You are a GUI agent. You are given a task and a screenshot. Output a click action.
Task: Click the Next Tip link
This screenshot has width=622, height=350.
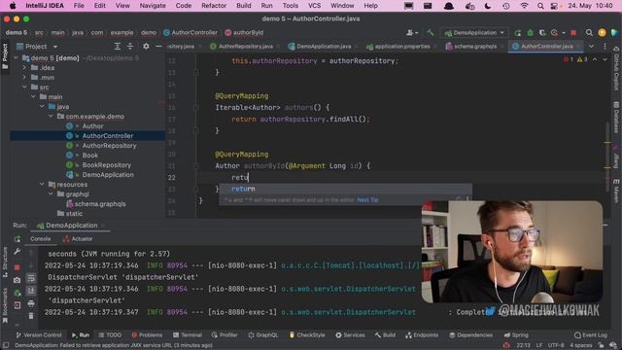367,200
